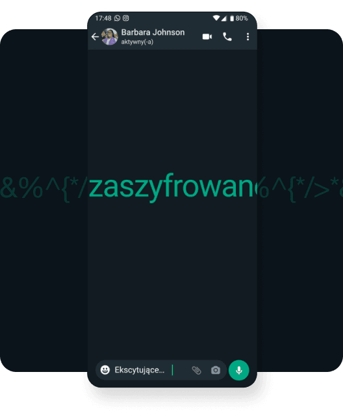Tap the mobile signal strength icon
343x420 pixels.
pyautogui.click(x=223, y=18)
